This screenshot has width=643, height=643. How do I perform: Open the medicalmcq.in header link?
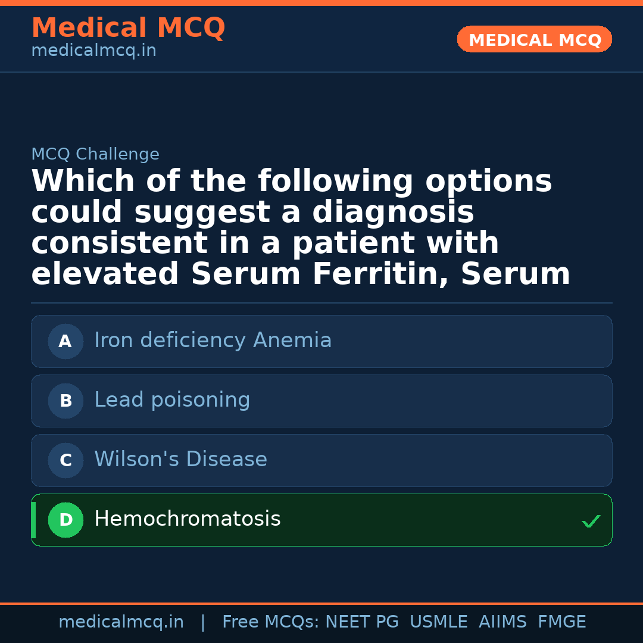pos(93,51)
